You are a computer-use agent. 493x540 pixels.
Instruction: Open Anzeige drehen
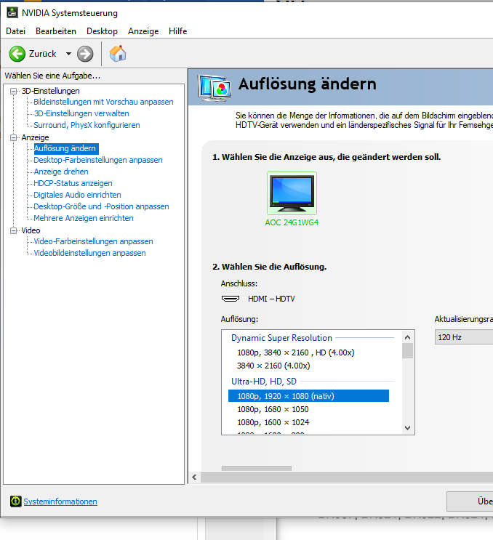coord(61,172)
